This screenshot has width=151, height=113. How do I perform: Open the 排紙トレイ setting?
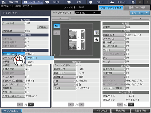(114, 35)
